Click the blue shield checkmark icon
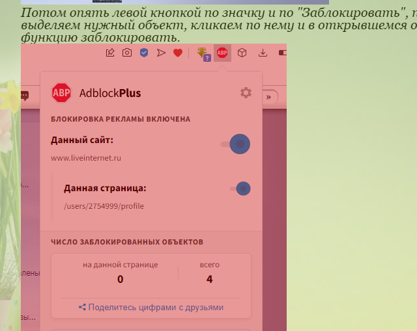Image resolution: width=417 pixels, height=331 pixels. click(x=144, y=53)
